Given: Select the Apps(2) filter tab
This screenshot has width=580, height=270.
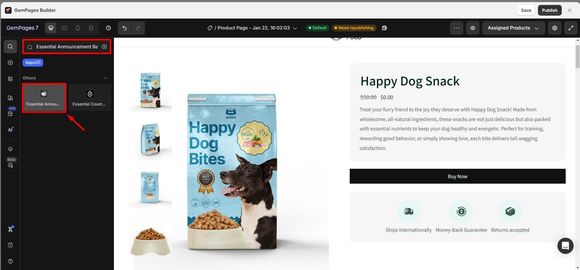Looking at the screenshot, I should 33,63.
